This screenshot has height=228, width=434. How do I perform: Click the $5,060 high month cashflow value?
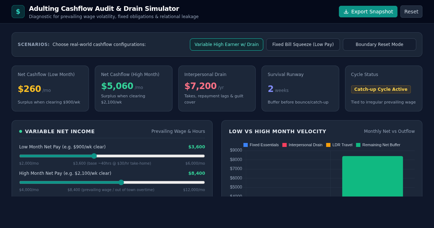pos(117,86)
